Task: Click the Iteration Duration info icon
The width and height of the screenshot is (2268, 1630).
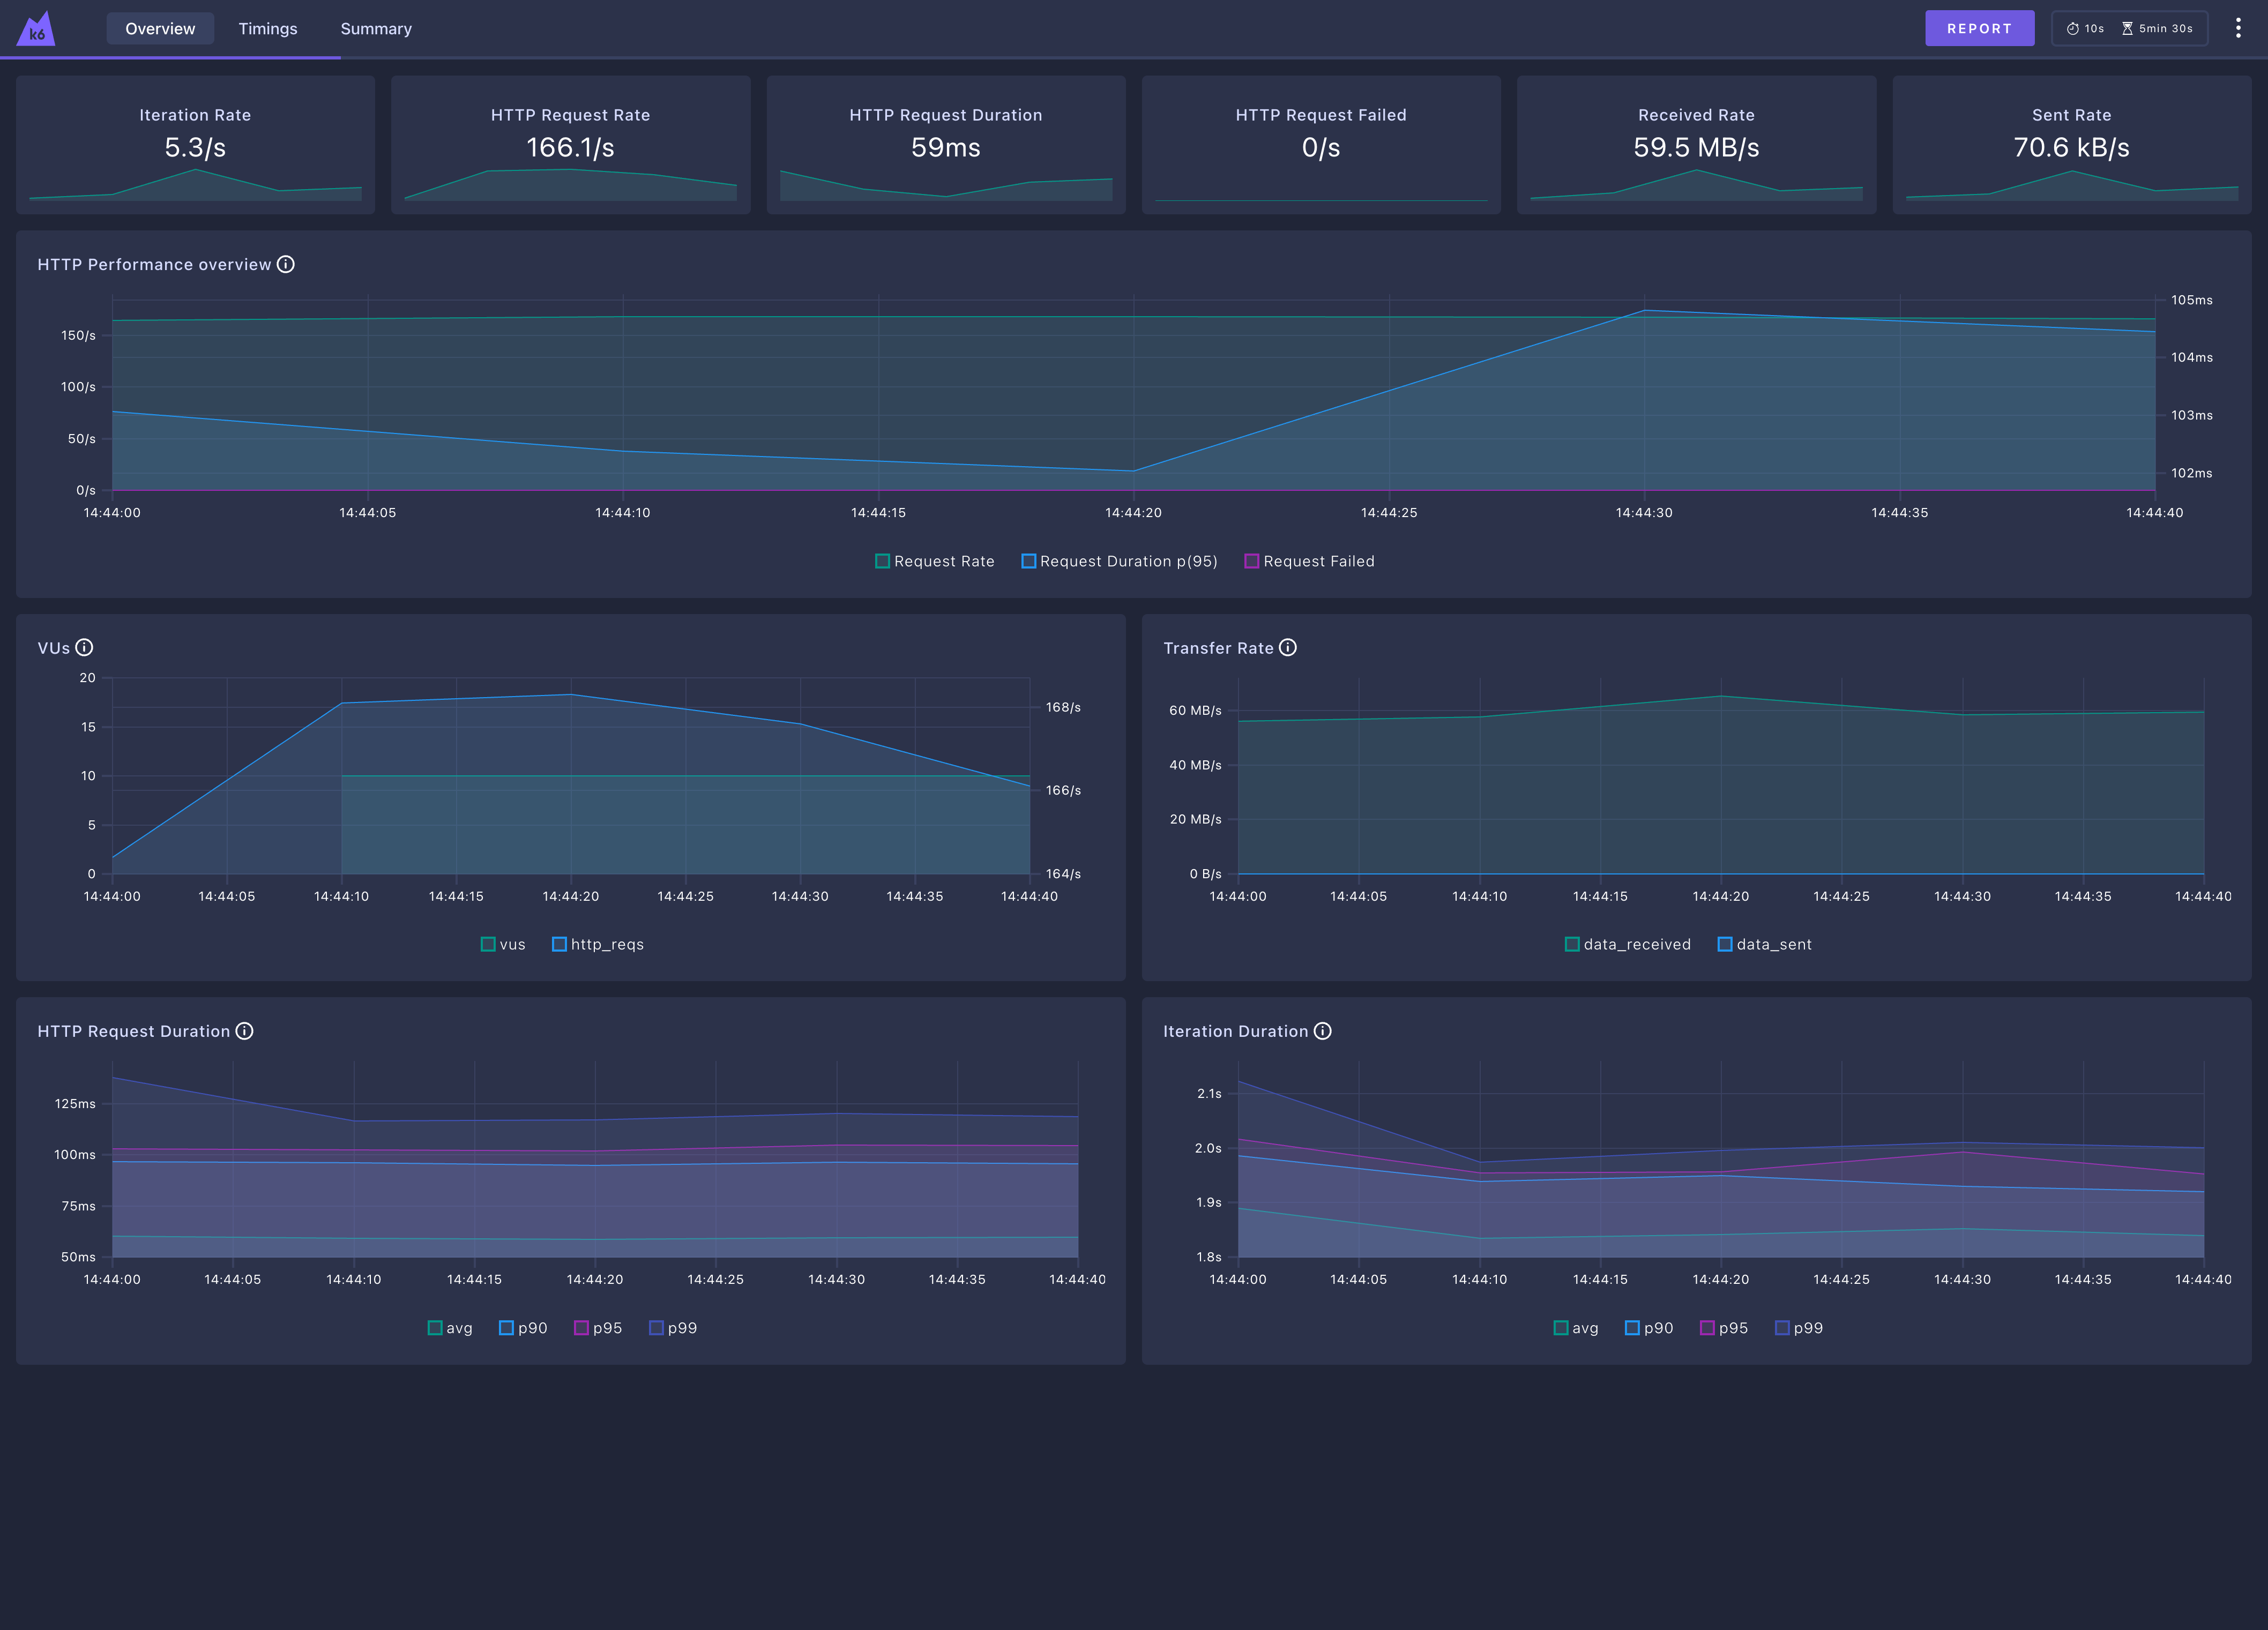Action: (1323, 1031)
